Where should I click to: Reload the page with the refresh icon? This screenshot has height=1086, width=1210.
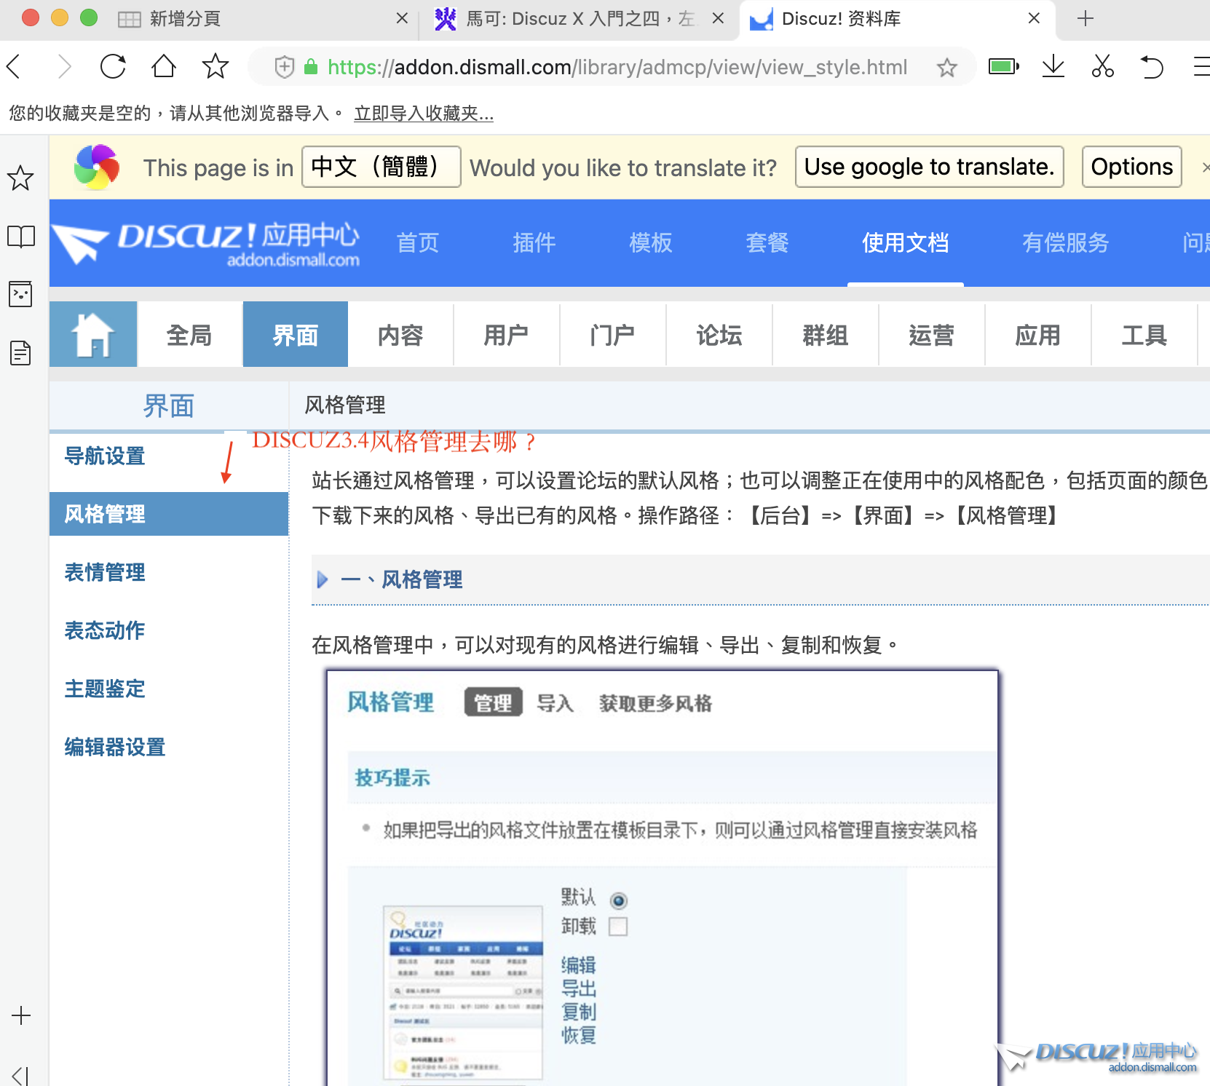(113, 67)
